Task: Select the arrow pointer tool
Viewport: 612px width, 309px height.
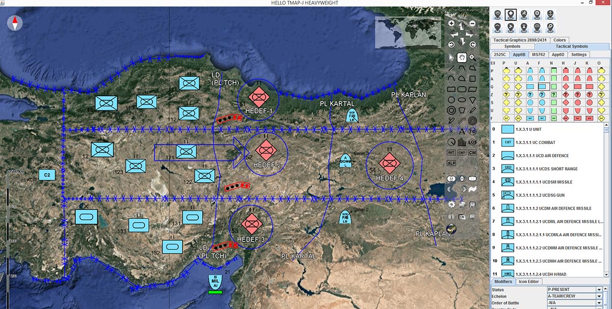Action: click(451, 58)
